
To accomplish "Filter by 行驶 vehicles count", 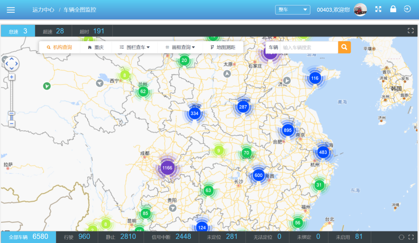I will [77, 237].
